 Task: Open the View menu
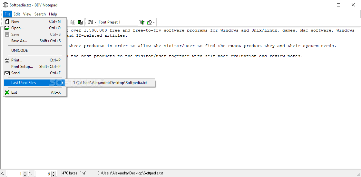pyautogui.click(x=27, y=14)
